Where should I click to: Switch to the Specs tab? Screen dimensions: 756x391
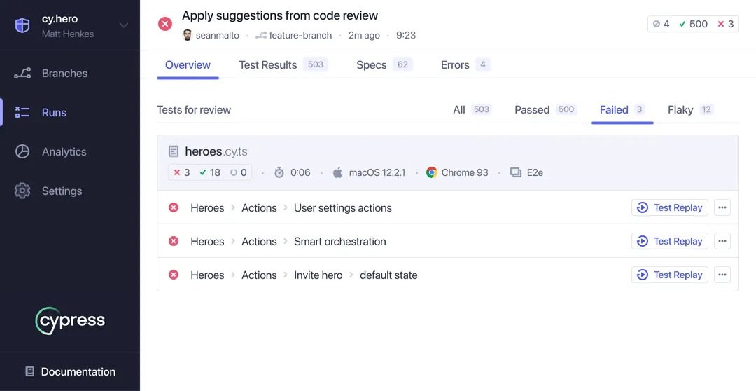372,65
